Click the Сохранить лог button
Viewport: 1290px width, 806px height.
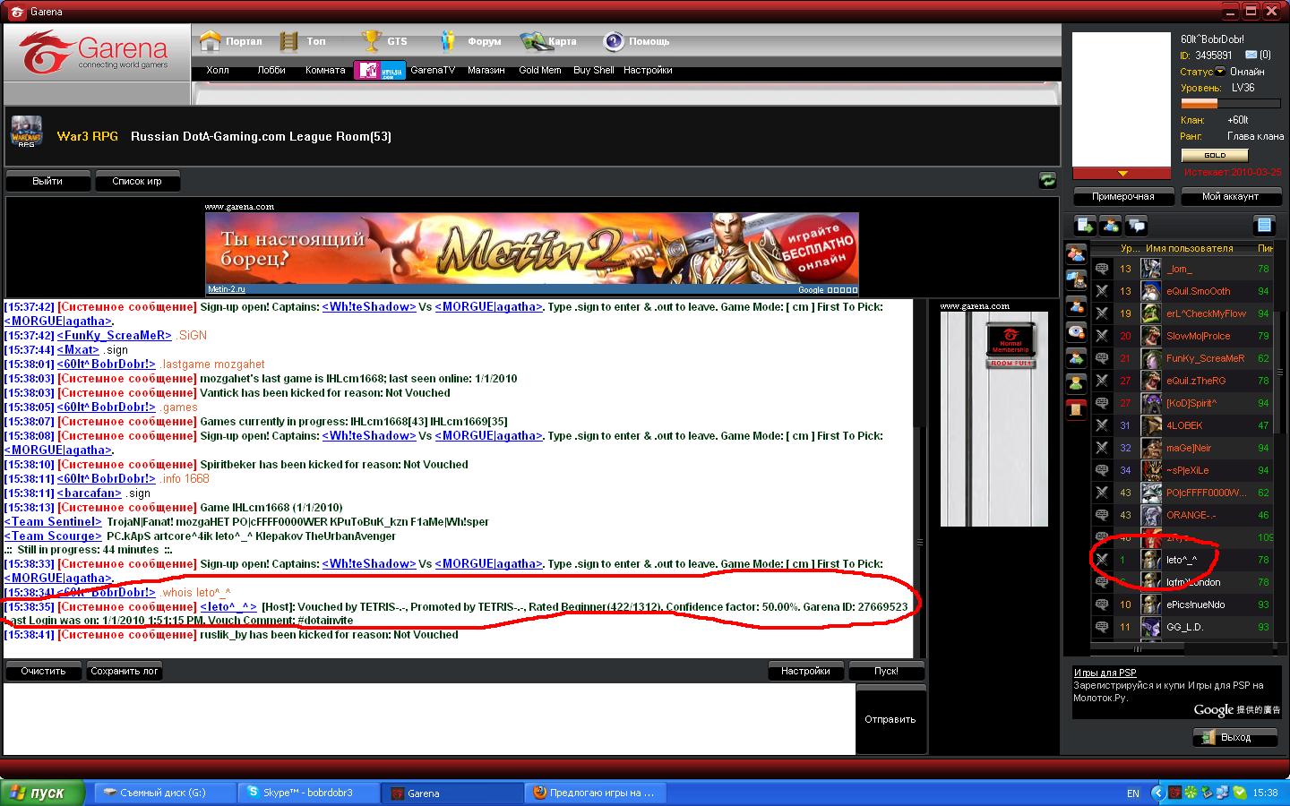(x=125, y=671)
